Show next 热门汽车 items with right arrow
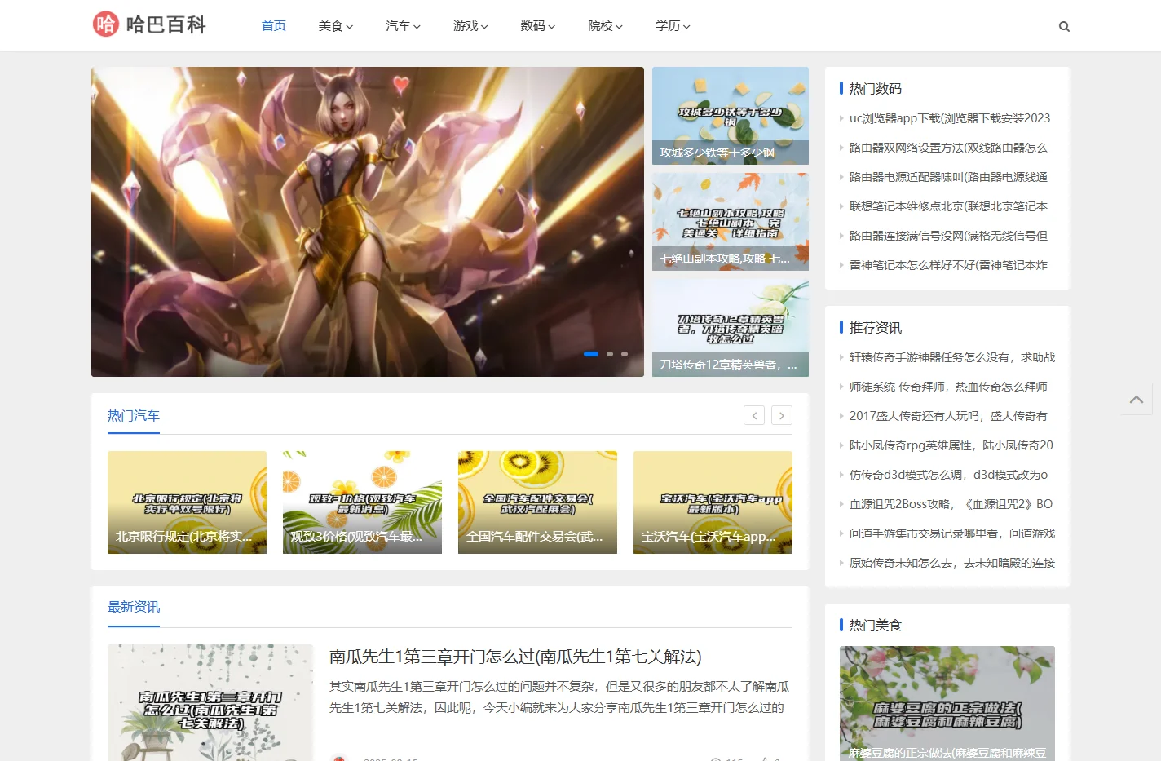 coord(782,415)
